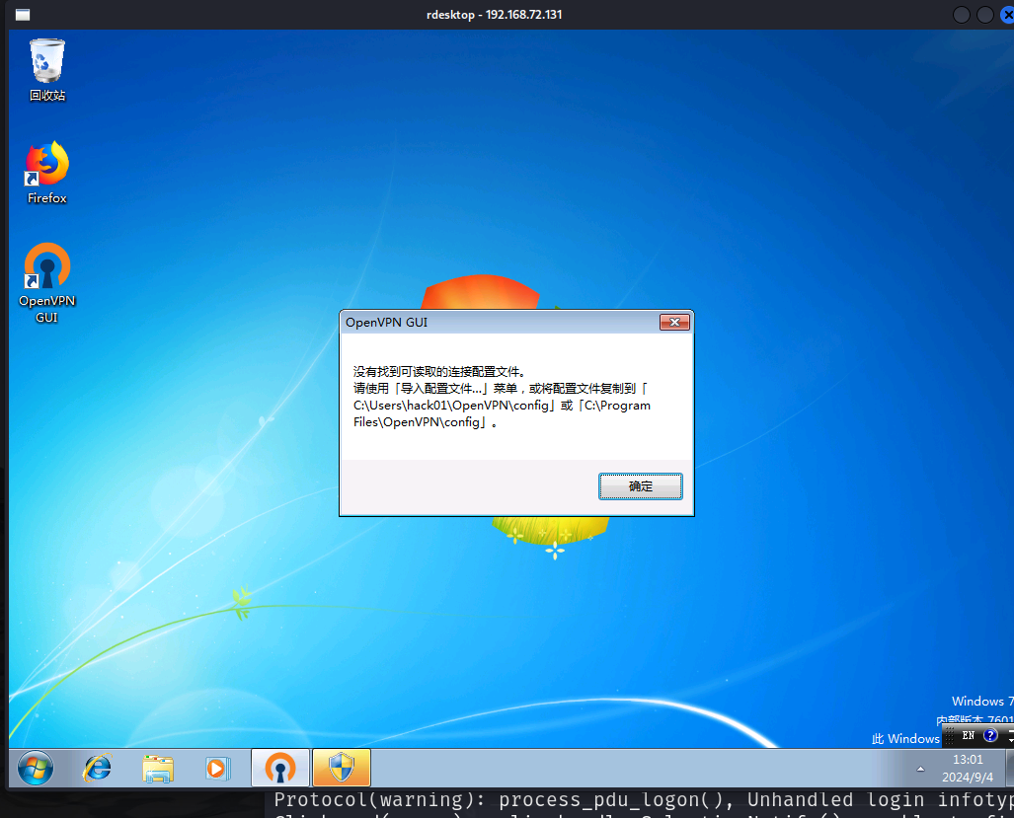Click the OpenVPN GUI dialog title
The height and width of the screenshot is (818, 1014).
click(387, 323)
